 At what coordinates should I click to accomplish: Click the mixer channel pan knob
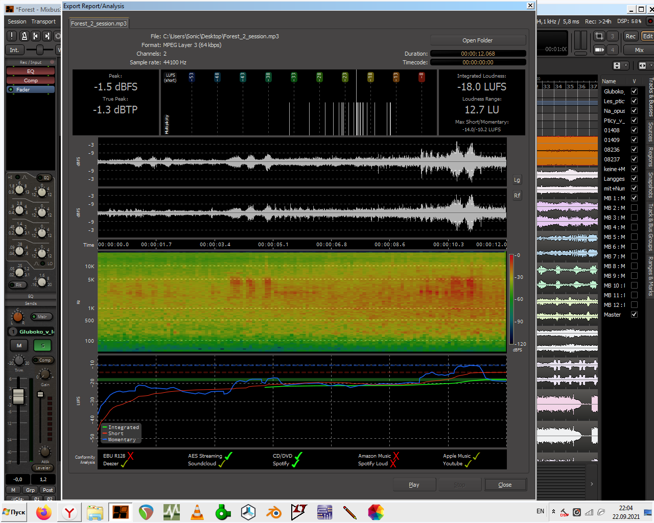click(x=18, y=317)
